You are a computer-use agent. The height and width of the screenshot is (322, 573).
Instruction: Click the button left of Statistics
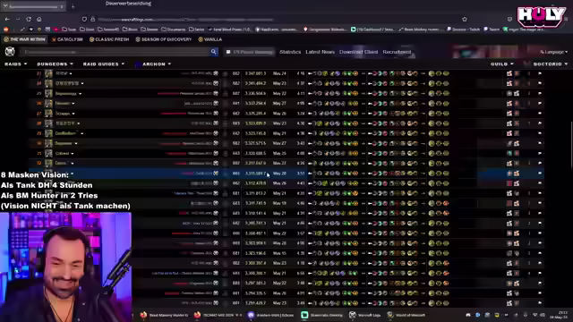250,52
